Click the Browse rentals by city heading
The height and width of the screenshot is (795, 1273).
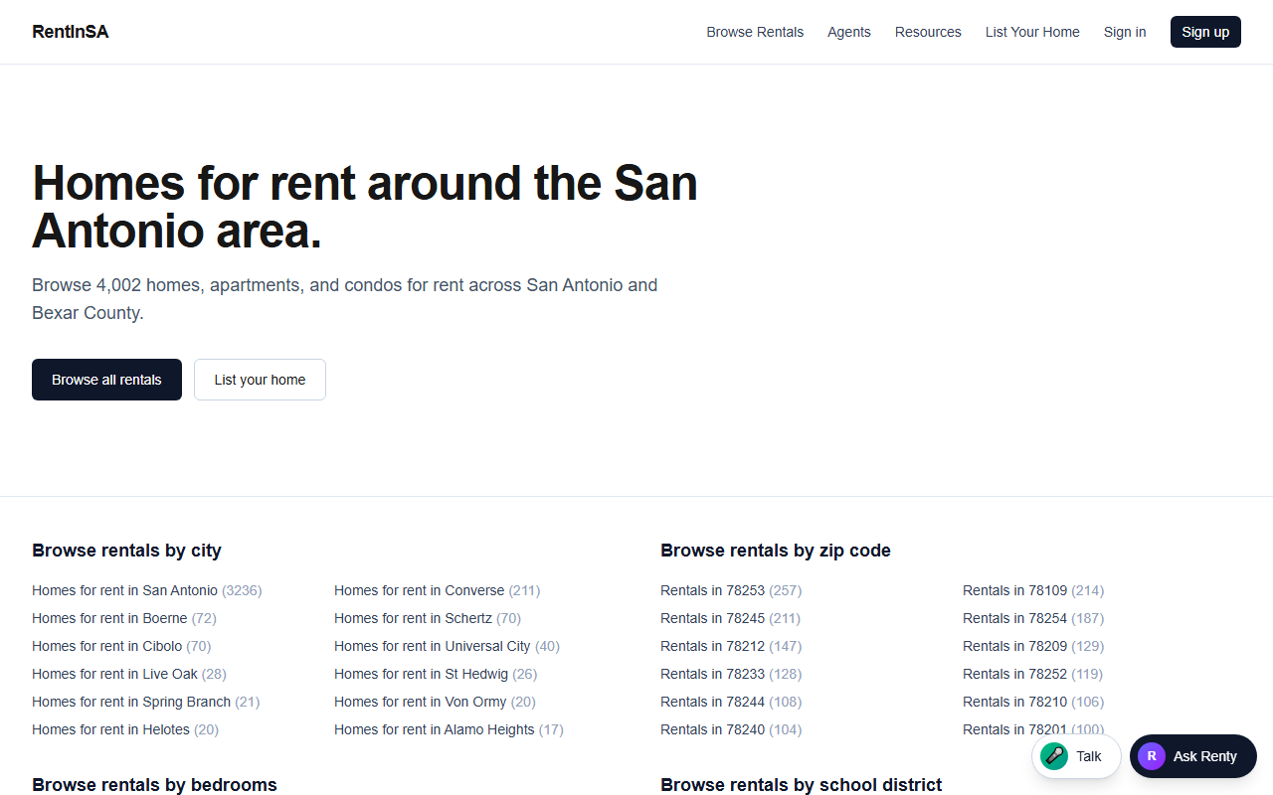(x=126, y=551)
